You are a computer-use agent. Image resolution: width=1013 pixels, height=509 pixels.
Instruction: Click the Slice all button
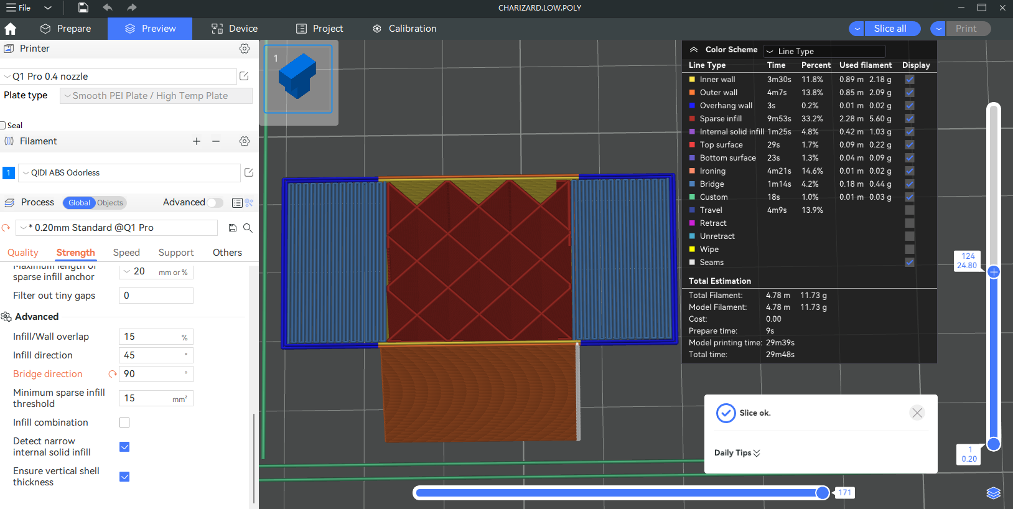[x=890, y=29]
